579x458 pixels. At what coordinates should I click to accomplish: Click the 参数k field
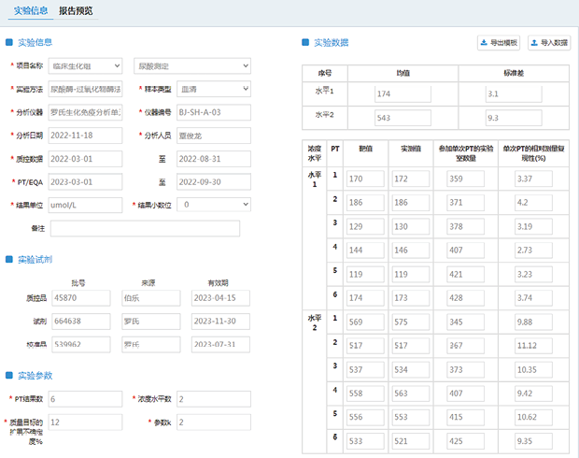click(214, 422)
